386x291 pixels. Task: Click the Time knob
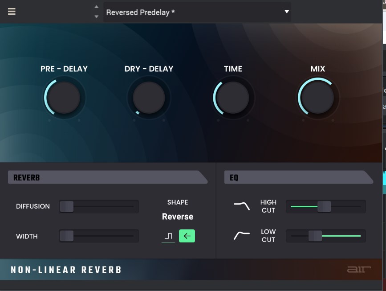click(x=233, y=98)
